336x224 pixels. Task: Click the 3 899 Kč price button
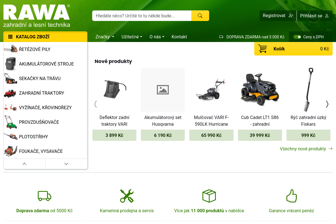[x=114, y=135]
